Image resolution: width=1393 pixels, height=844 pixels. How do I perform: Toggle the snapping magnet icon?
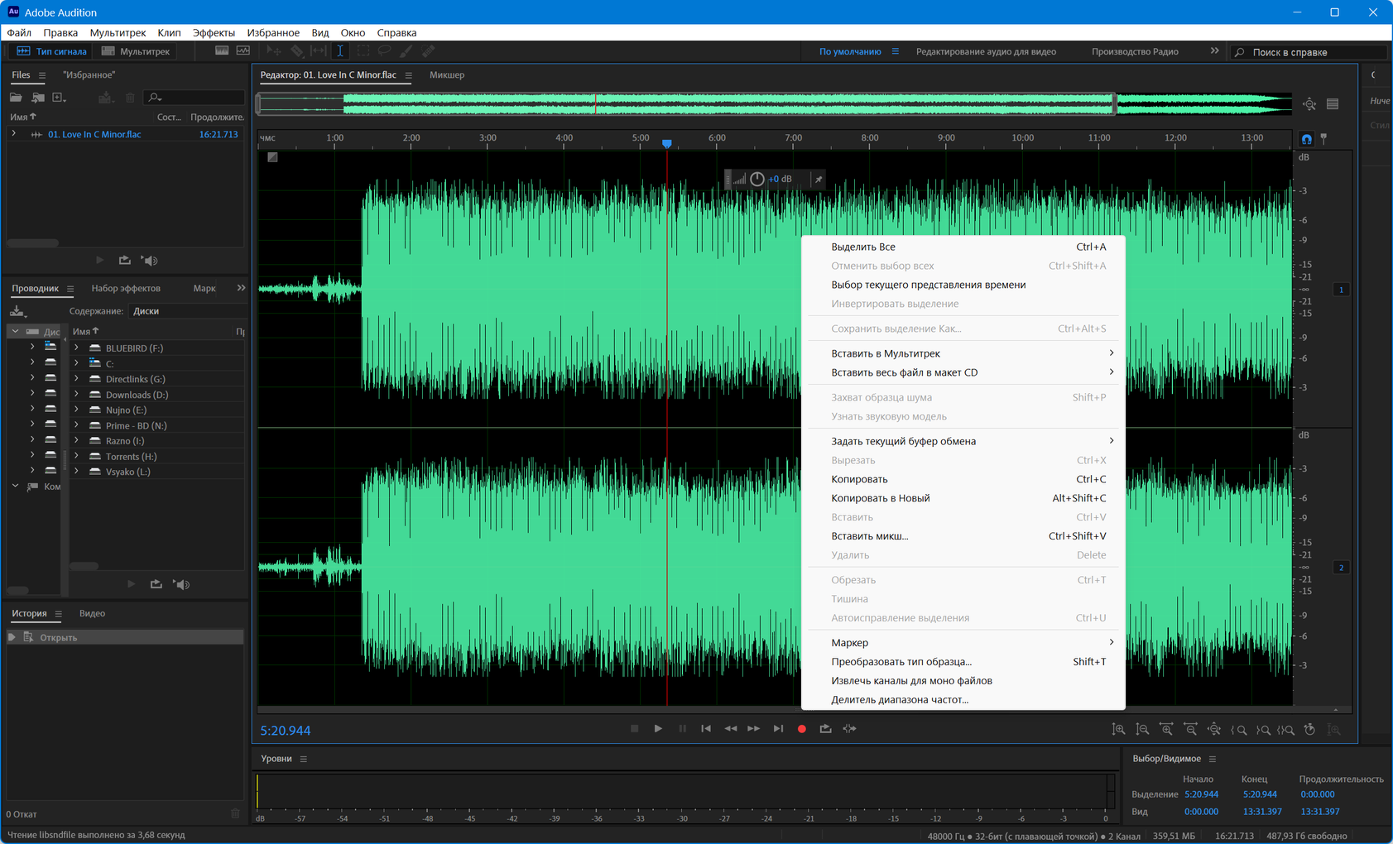(1306, 139)
